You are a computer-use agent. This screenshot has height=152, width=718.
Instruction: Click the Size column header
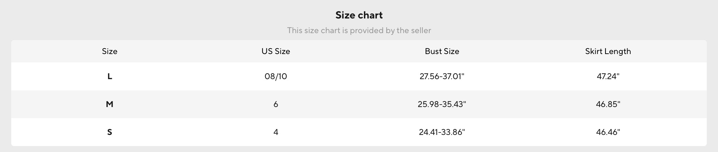(x=109, y=51)
